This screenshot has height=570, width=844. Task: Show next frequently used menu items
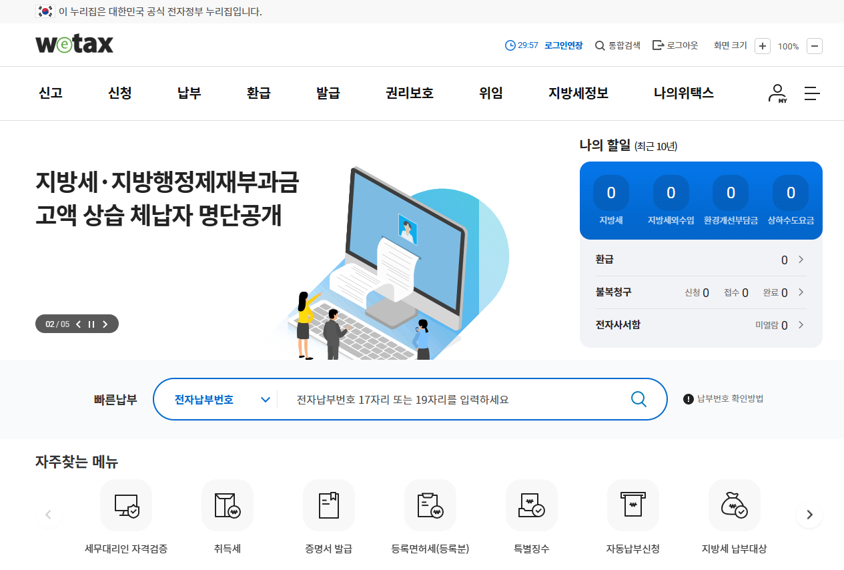pos(809,515)
